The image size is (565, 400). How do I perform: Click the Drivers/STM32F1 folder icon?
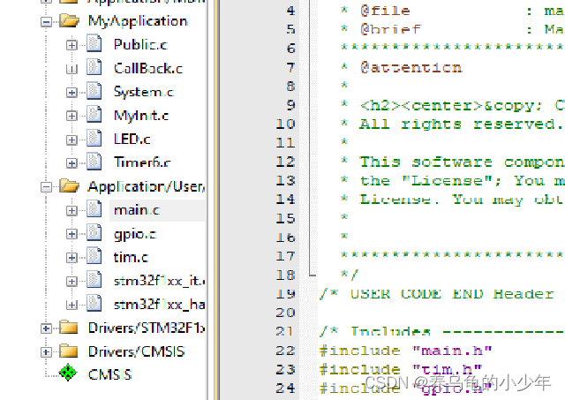(x=69, y=328)
